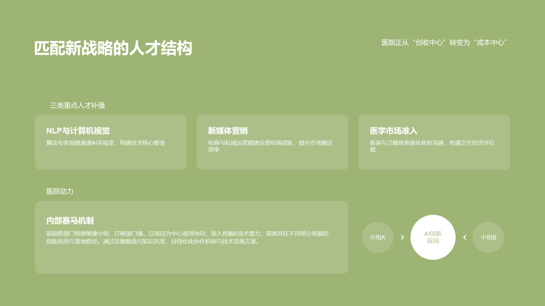
Task: Toggle selection of the 内部赛马机制 card
Action: (x=192, y=237)
